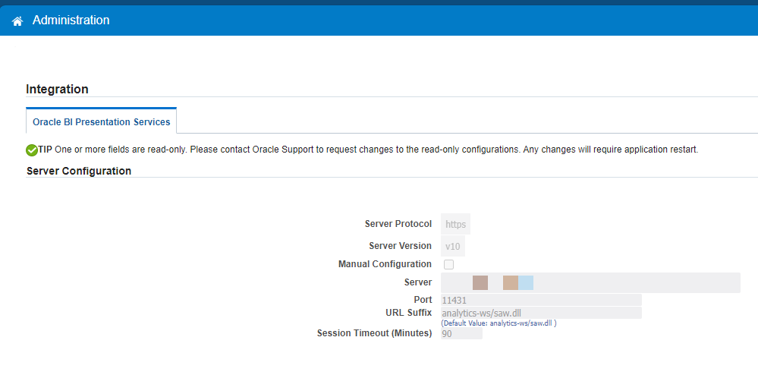The width and height of the screenshot is (758, 375).
Task: Click the Session Timeout field showing 90
Action: pyautogui.click(x=461, y=333)
